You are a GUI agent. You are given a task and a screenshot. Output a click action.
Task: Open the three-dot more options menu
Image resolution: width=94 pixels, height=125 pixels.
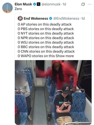click(x=89, y=4)
